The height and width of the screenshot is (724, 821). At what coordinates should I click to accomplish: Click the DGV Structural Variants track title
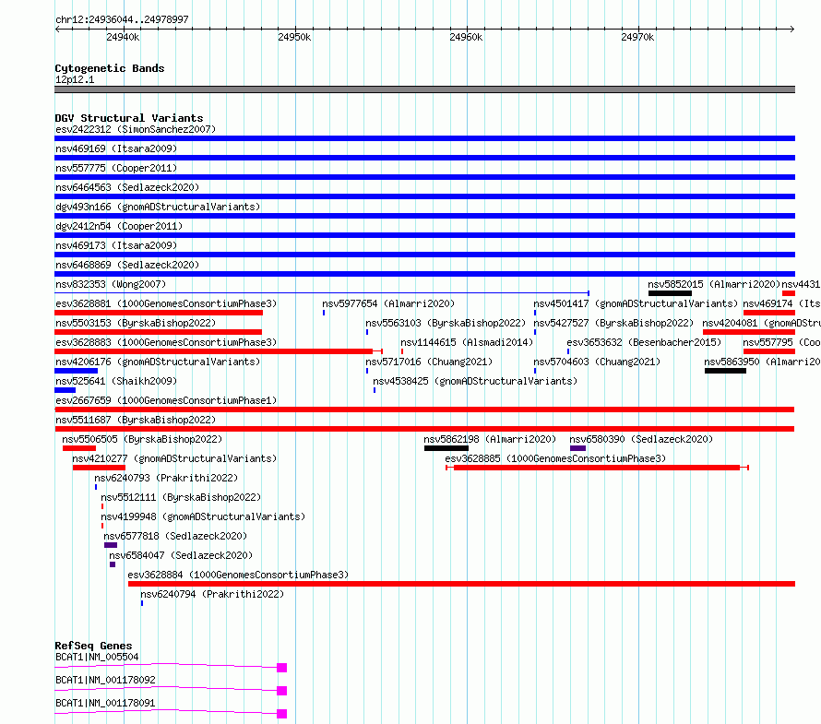coord(129,118)
